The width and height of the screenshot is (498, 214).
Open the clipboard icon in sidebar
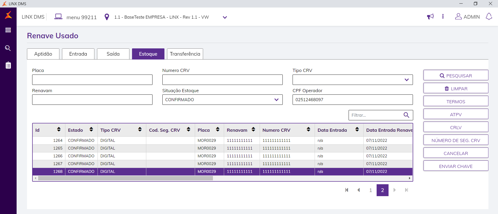tap(8, 65)
